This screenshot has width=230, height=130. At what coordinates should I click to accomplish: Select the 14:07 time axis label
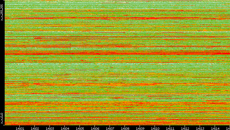click(x=110, y=128)
